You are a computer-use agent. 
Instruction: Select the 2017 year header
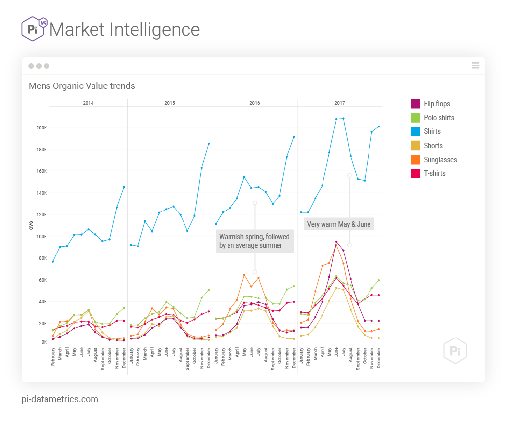[x=339, y=103]
